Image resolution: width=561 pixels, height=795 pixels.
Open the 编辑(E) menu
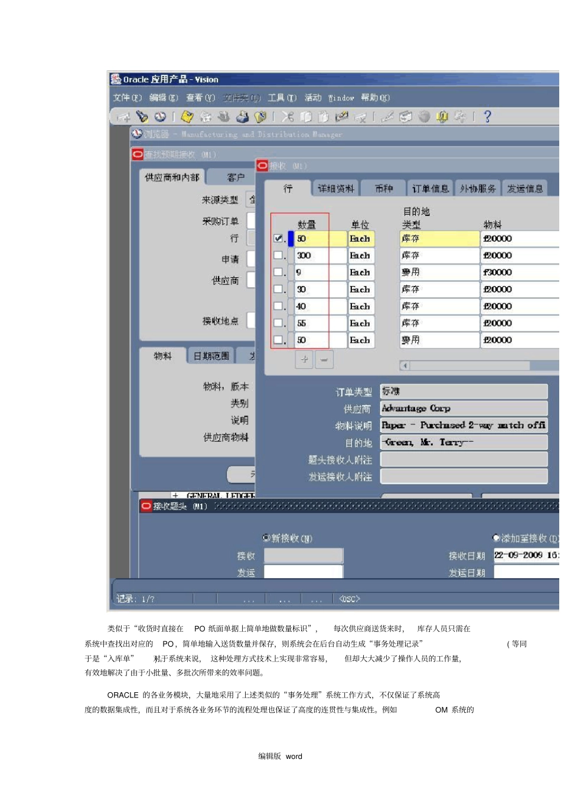pyautogui.click(x=164, y=98)
